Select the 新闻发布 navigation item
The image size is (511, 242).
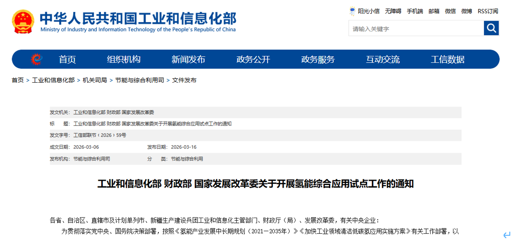(188, 59)
